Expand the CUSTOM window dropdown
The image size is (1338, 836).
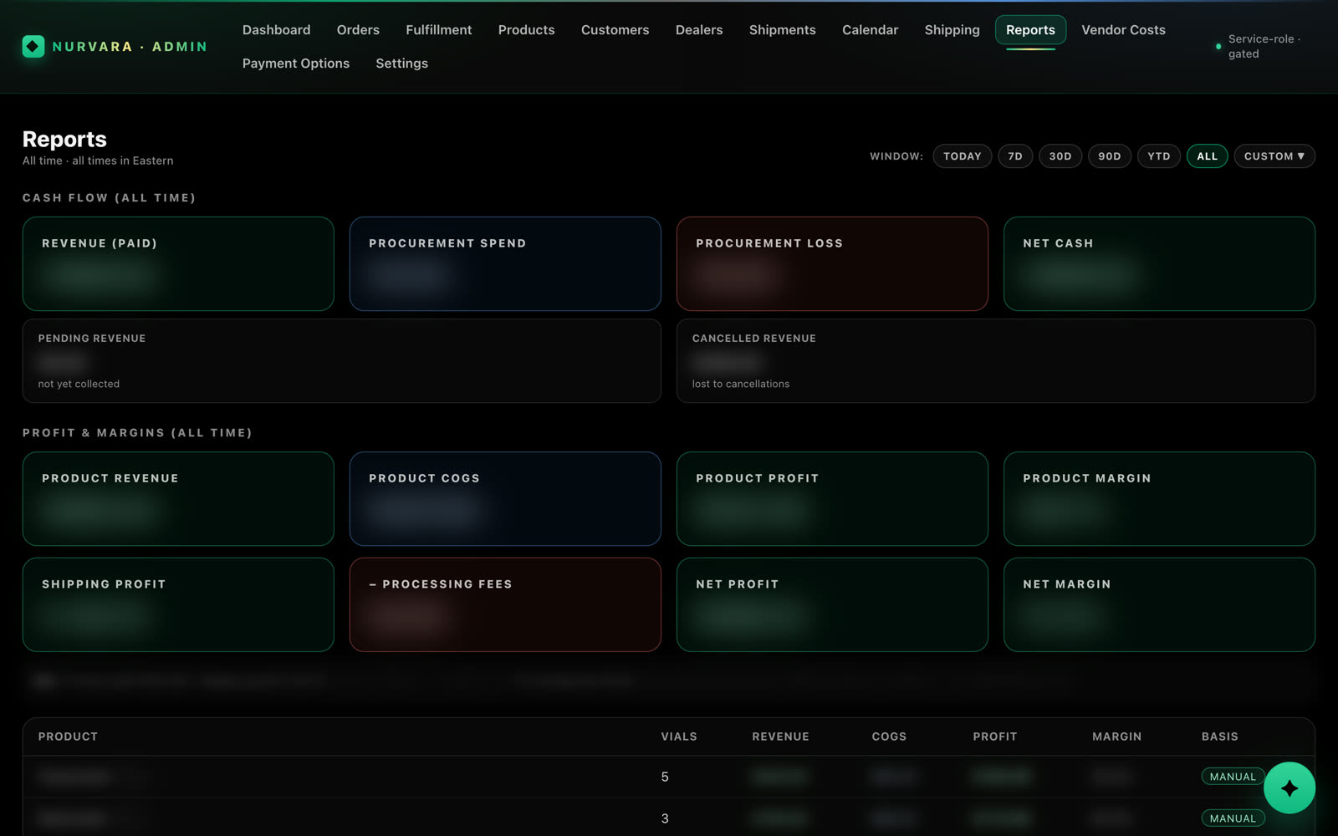tap(1274, 156)
